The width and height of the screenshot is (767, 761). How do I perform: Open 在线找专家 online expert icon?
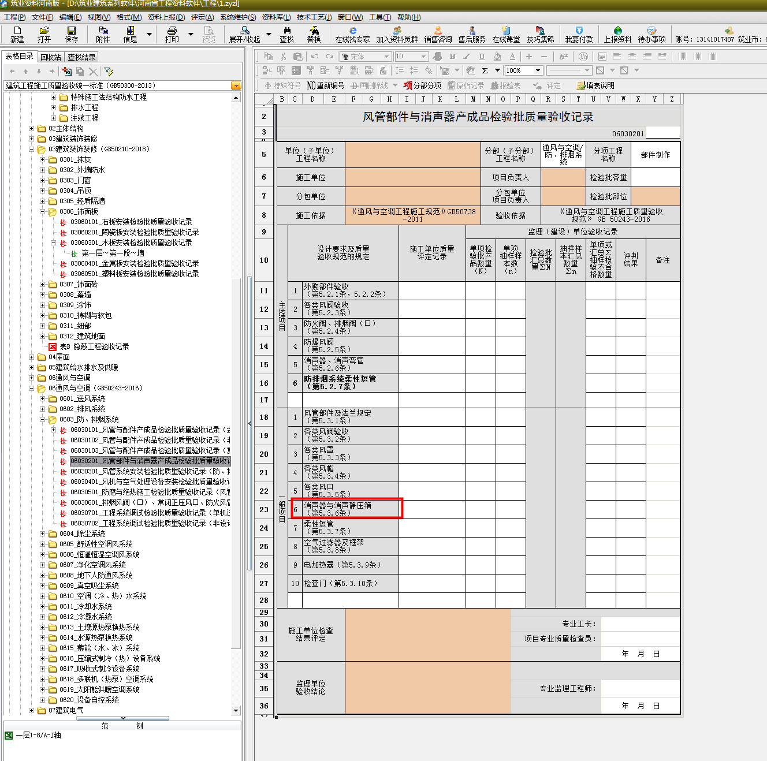click(352, 34)
